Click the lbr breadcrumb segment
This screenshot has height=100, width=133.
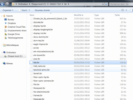(65, 4)
